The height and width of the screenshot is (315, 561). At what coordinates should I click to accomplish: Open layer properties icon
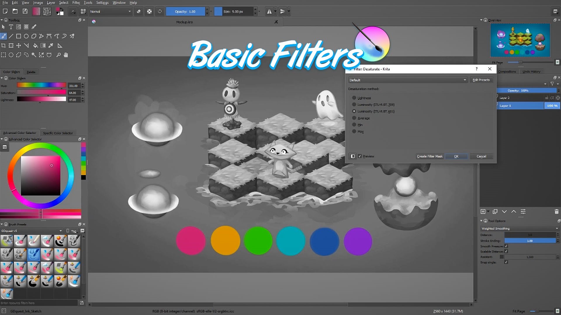tap(523, 211)
